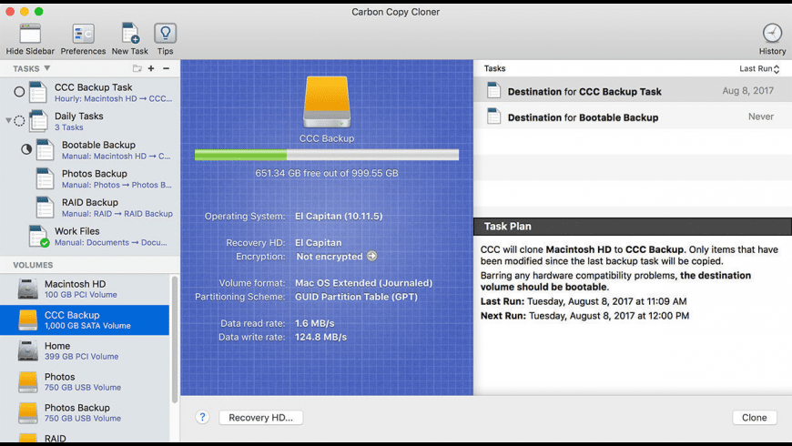Viewport: 792px width, 446px height.
Task: Click the sidebar volumes scrollbar
Action: point(175,340)
